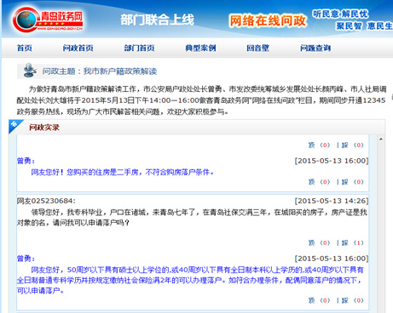Image resolution: width=393 pixels, height=313 pixels.
Task: Click the 听民意 解民忧 slogan
Action: pyautogui.click(x=340, y=14)
